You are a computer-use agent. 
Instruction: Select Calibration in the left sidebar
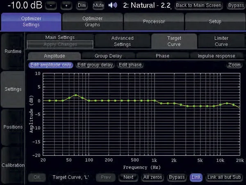coord(13,165)
